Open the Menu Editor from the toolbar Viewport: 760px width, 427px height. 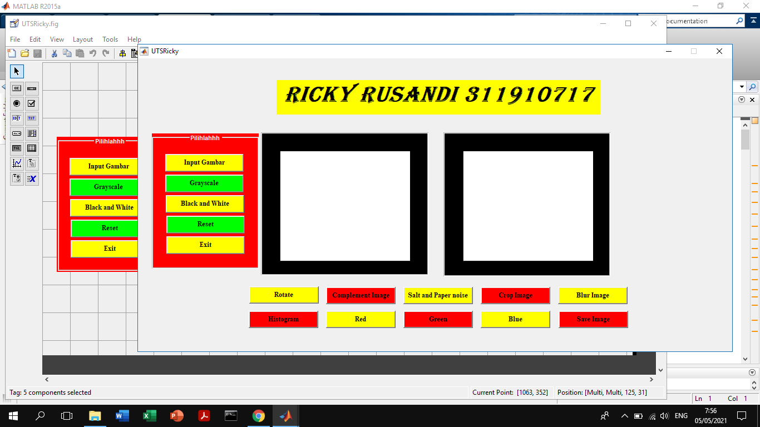tap(134, 53)
